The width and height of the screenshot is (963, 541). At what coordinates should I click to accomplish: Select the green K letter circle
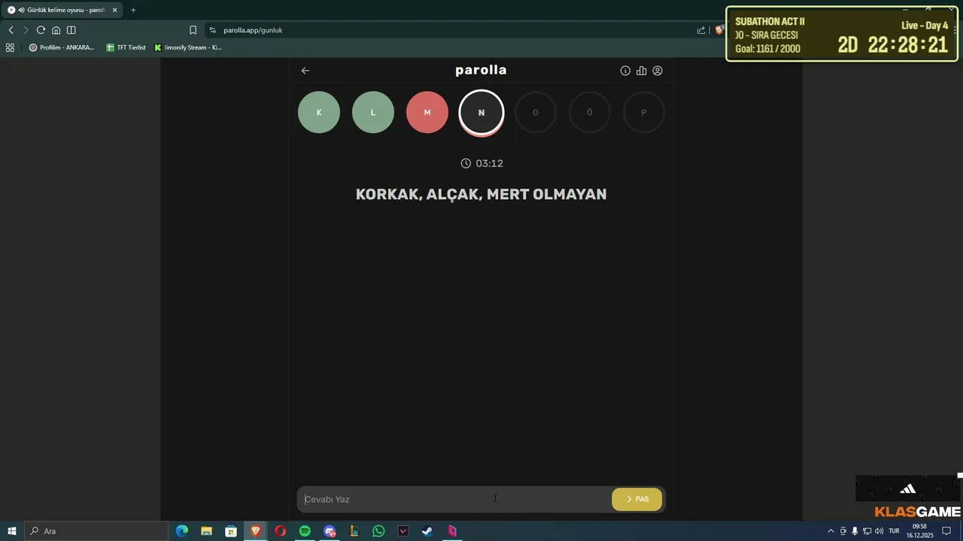click(319, 112)
